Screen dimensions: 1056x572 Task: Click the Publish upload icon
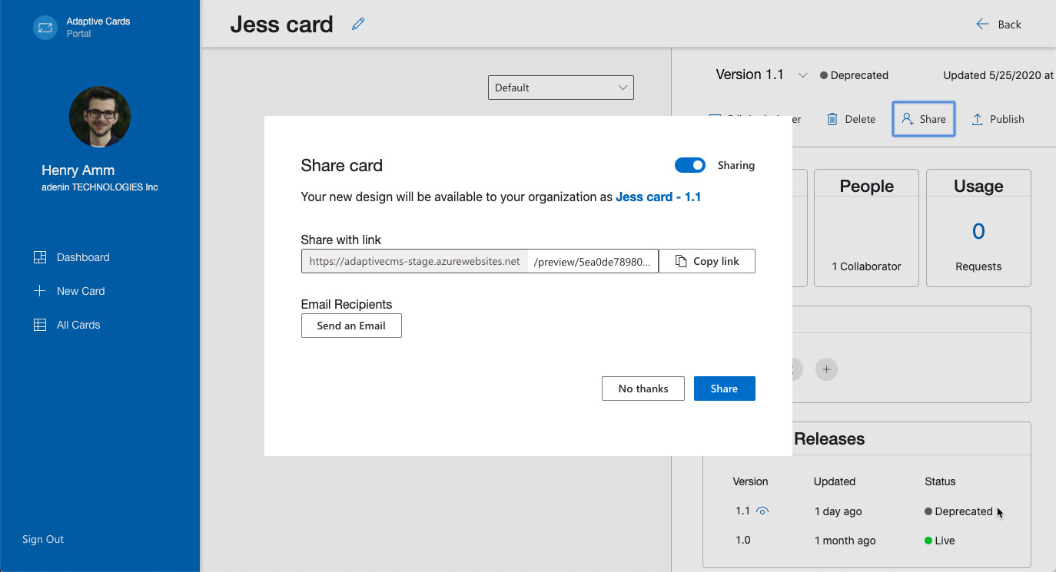977,119
